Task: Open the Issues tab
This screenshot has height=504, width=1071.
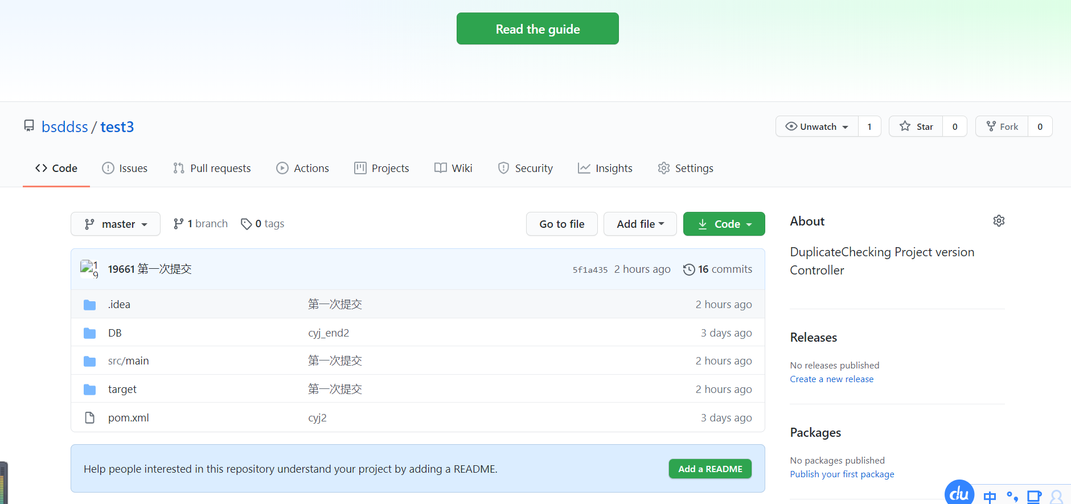Action: click(125, 168)
